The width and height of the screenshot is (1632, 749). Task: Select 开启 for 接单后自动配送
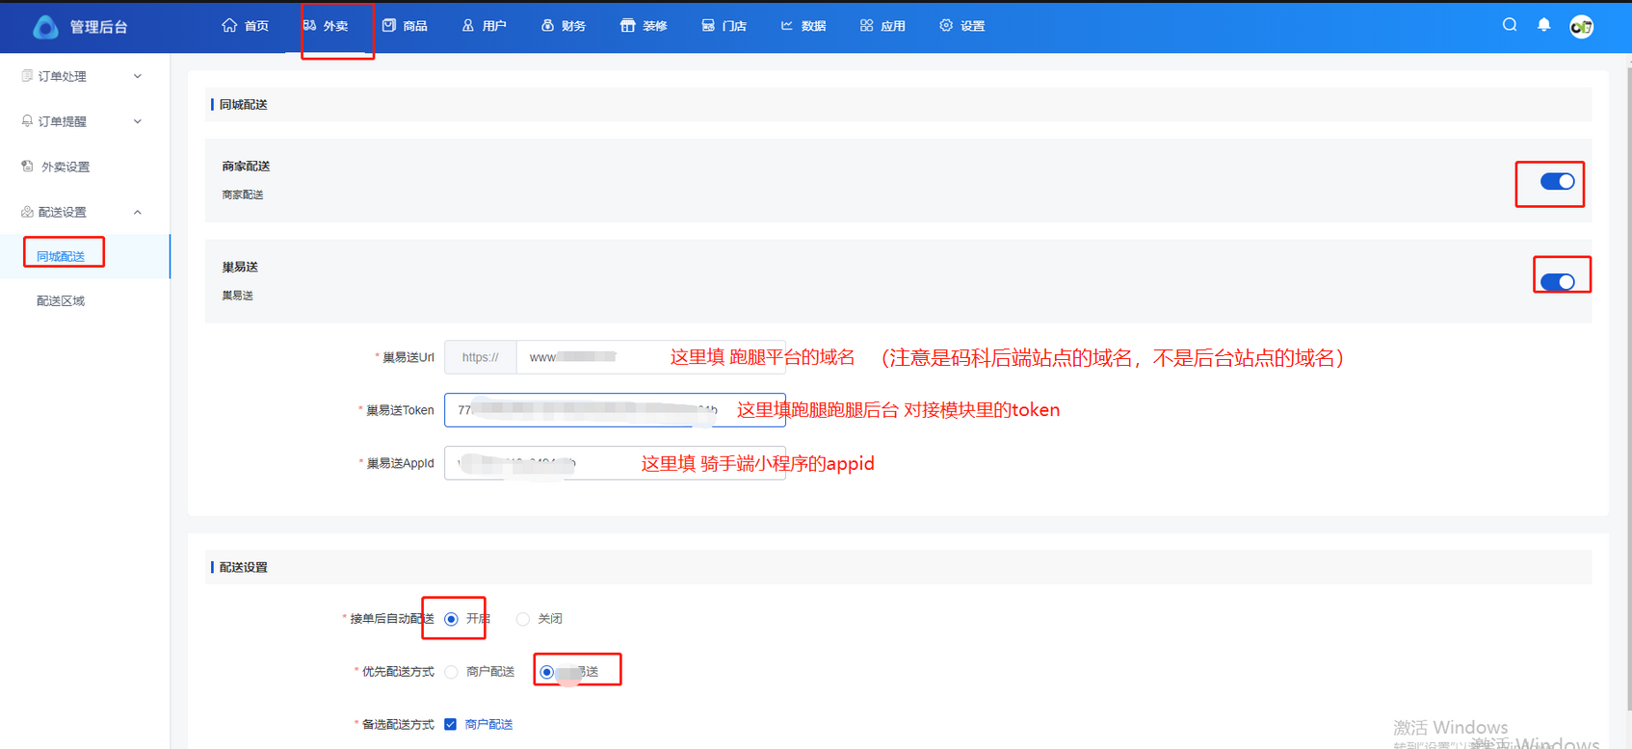pos(451,619)
